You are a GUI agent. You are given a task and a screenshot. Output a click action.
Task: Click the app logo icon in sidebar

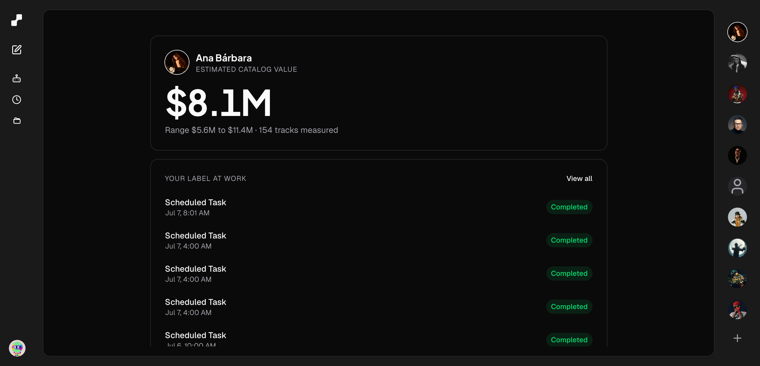(17, 20)
